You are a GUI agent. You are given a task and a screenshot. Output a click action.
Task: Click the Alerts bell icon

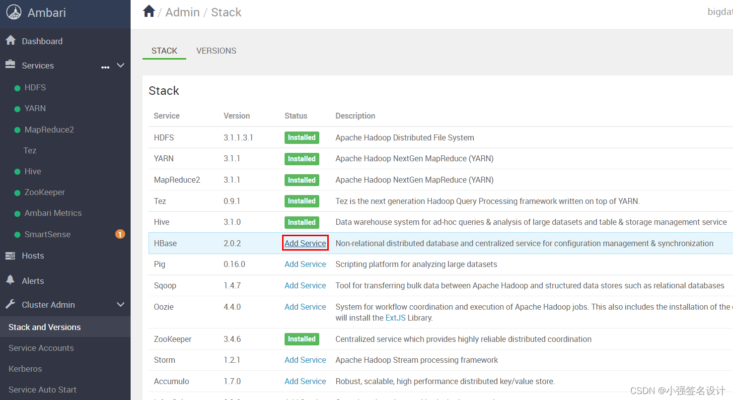(10, 280)
